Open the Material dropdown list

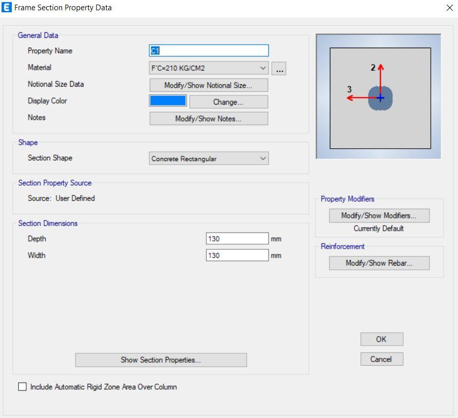click(209, 68)
